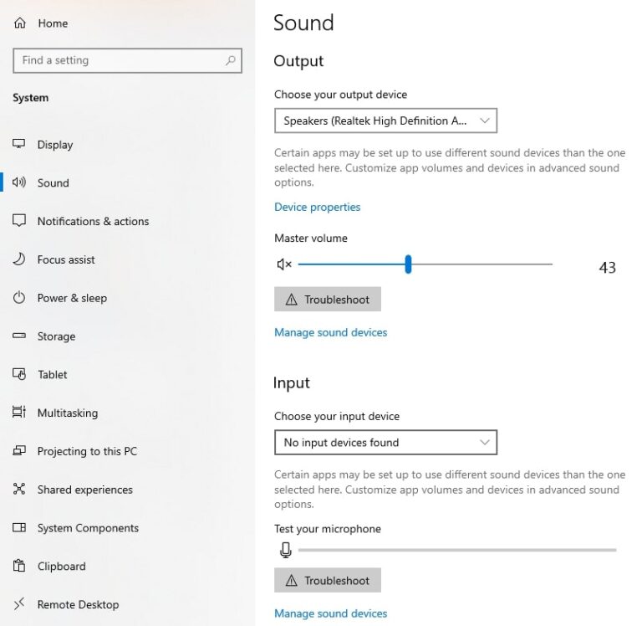Click the search magnifier icon
Image resolution: width=642 pixels, height=626 pixels.
coord(231,60)
